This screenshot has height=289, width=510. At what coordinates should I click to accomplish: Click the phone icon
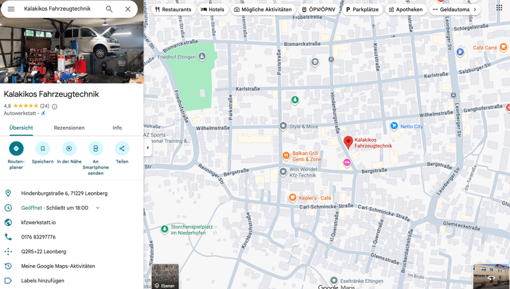point(8,237)
